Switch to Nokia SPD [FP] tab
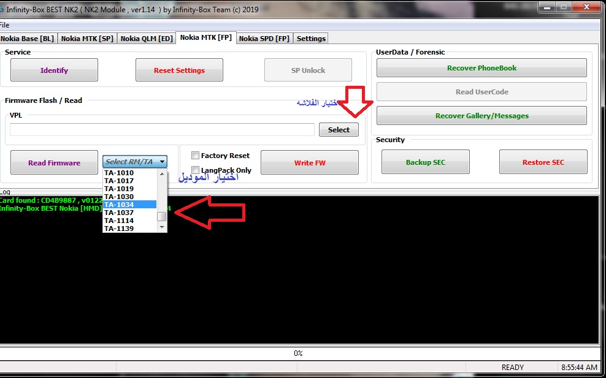The height and width of the screenshot is (378, 606). pos(264,39)
